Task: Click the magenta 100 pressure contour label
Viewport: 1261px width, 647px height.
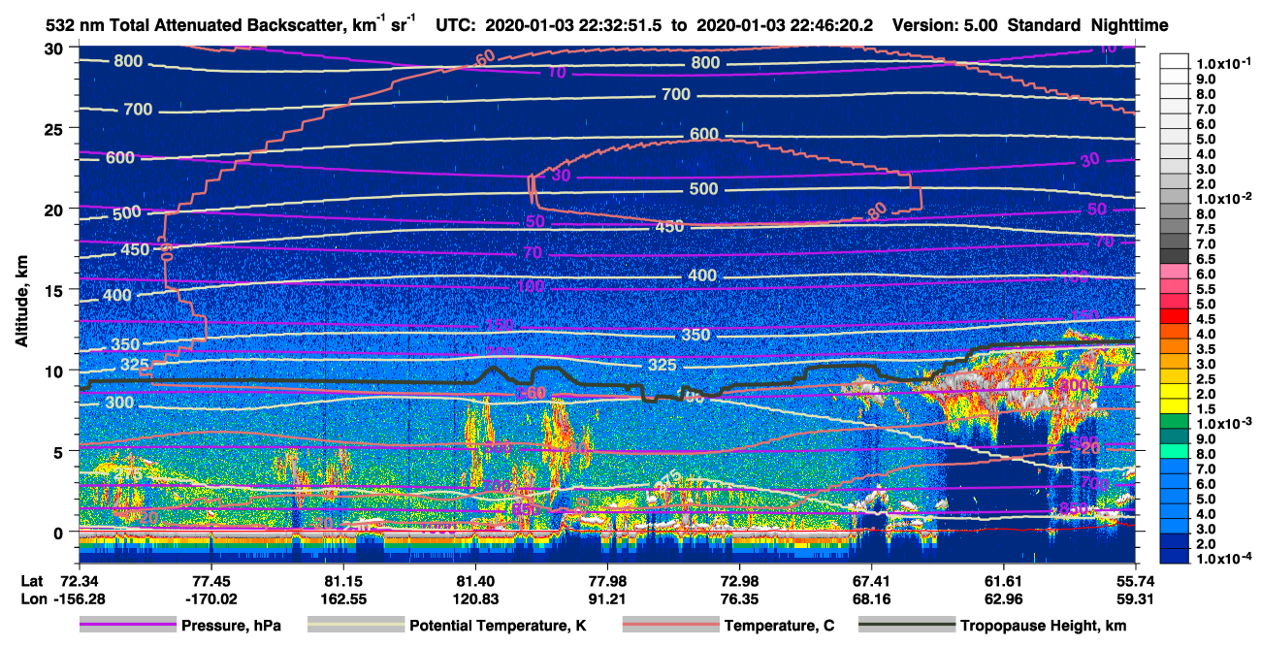Action: point(531,286)
